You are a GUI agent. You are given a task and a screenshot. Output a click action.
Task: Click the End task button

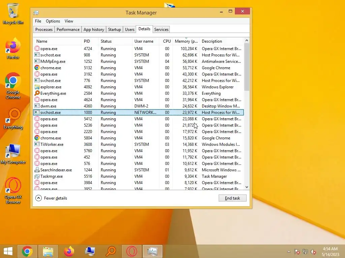[x=232, y=198]
